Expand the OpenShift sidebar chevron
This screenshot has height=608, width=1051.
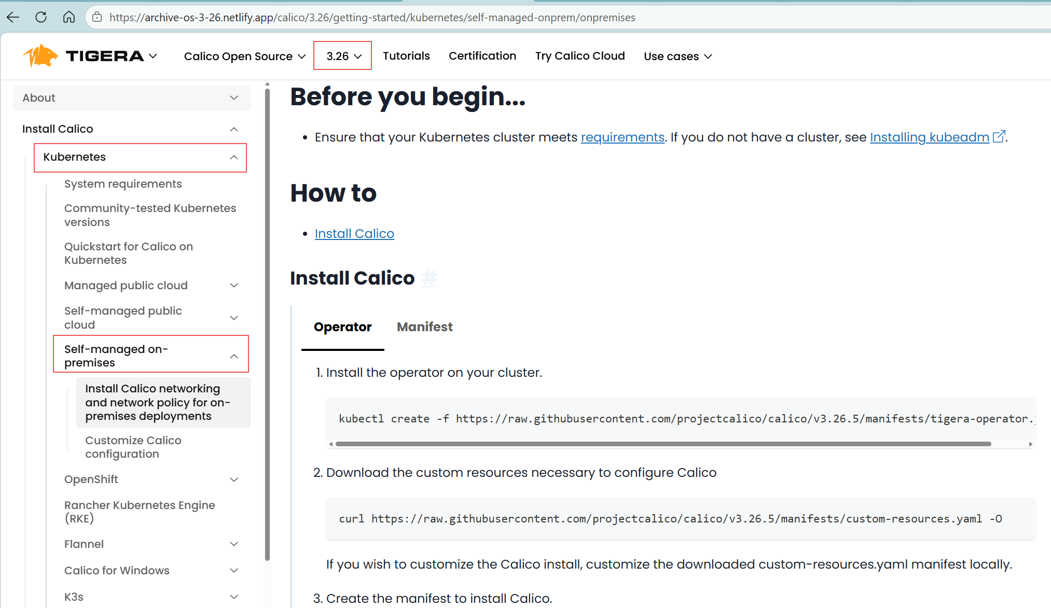click(x=234, y=479)
